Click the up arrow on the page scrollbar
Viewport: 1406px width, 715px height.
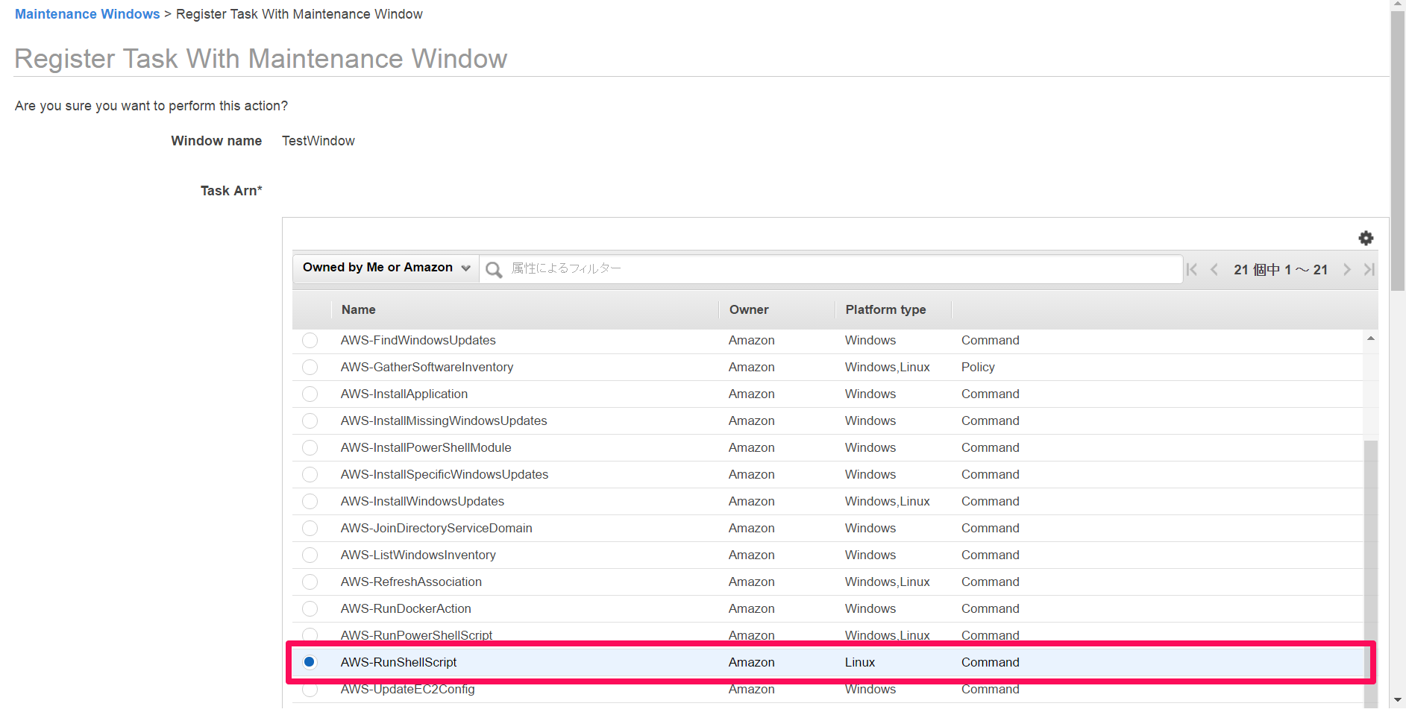point(1399,6)
